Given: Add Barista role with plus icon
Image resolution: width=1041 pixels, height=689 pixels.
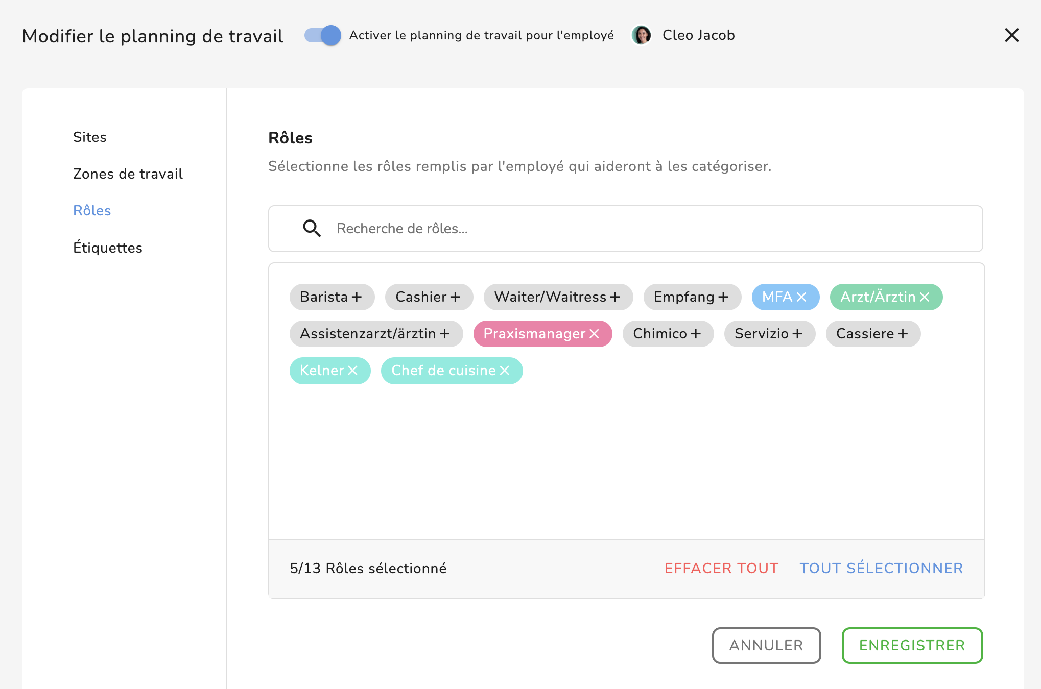Looking at the screenshot, I should [357, 297].
